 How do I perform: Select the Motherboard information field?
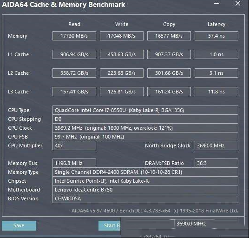tap(145, 190)
